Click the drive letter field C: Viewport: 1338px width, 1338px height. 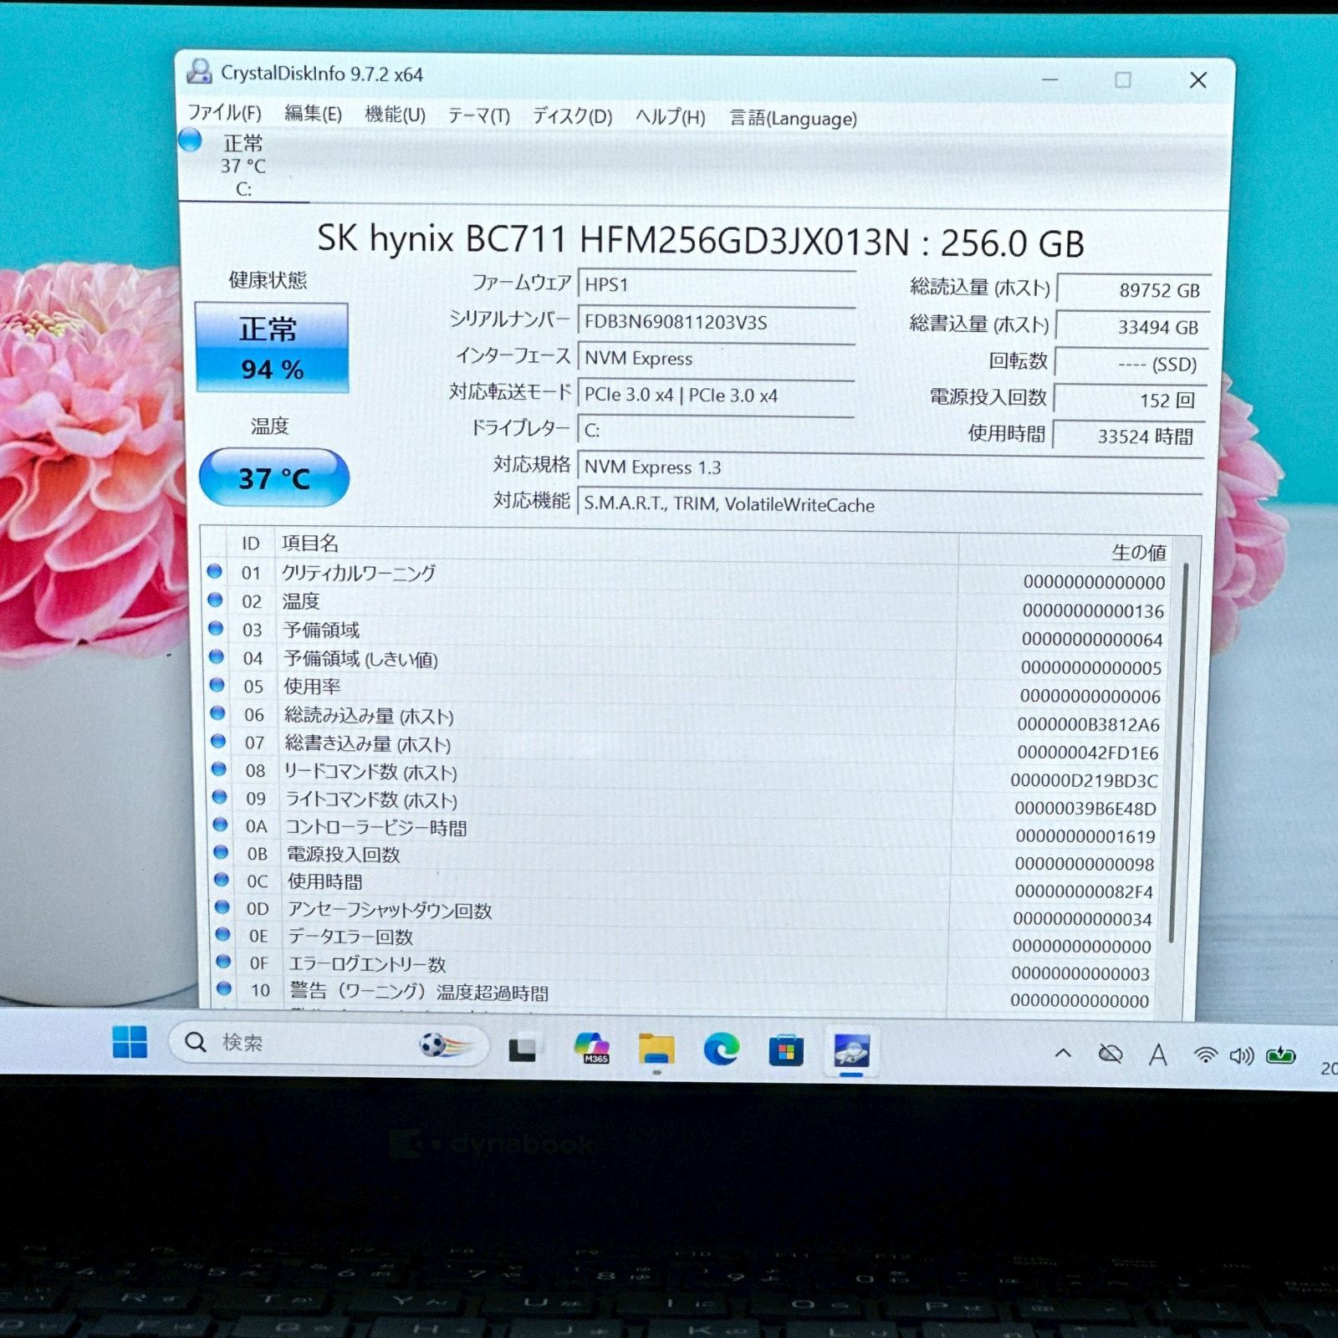716,431
